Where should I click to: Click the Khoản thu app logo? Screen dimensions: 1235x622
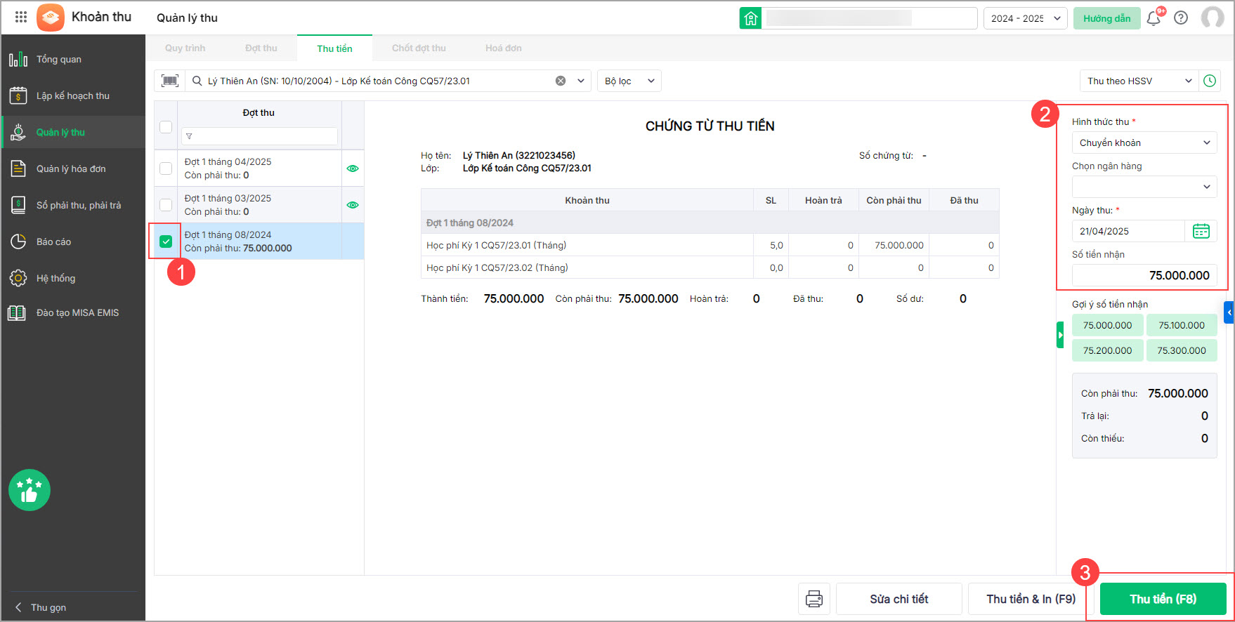tap(50, 18)
